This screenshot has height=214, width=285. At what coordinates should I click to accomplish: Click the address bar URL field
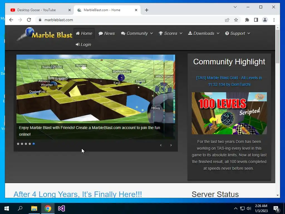pos(131,20)
